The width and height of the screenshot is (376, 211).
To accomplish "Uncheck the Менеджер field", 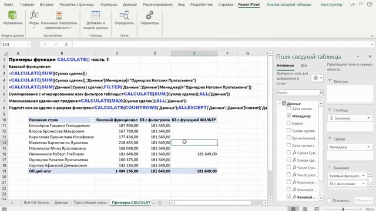I will coord(288,116).
